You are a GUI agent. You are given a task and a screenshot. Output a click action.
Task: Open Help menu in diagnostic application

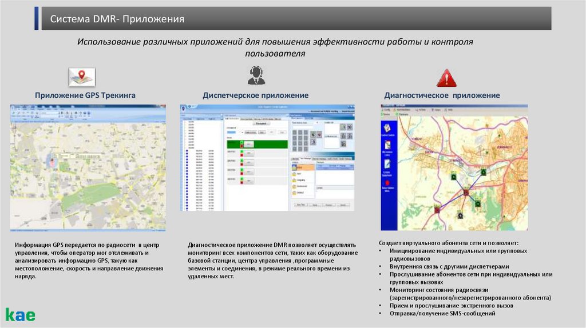click(449, 110)
